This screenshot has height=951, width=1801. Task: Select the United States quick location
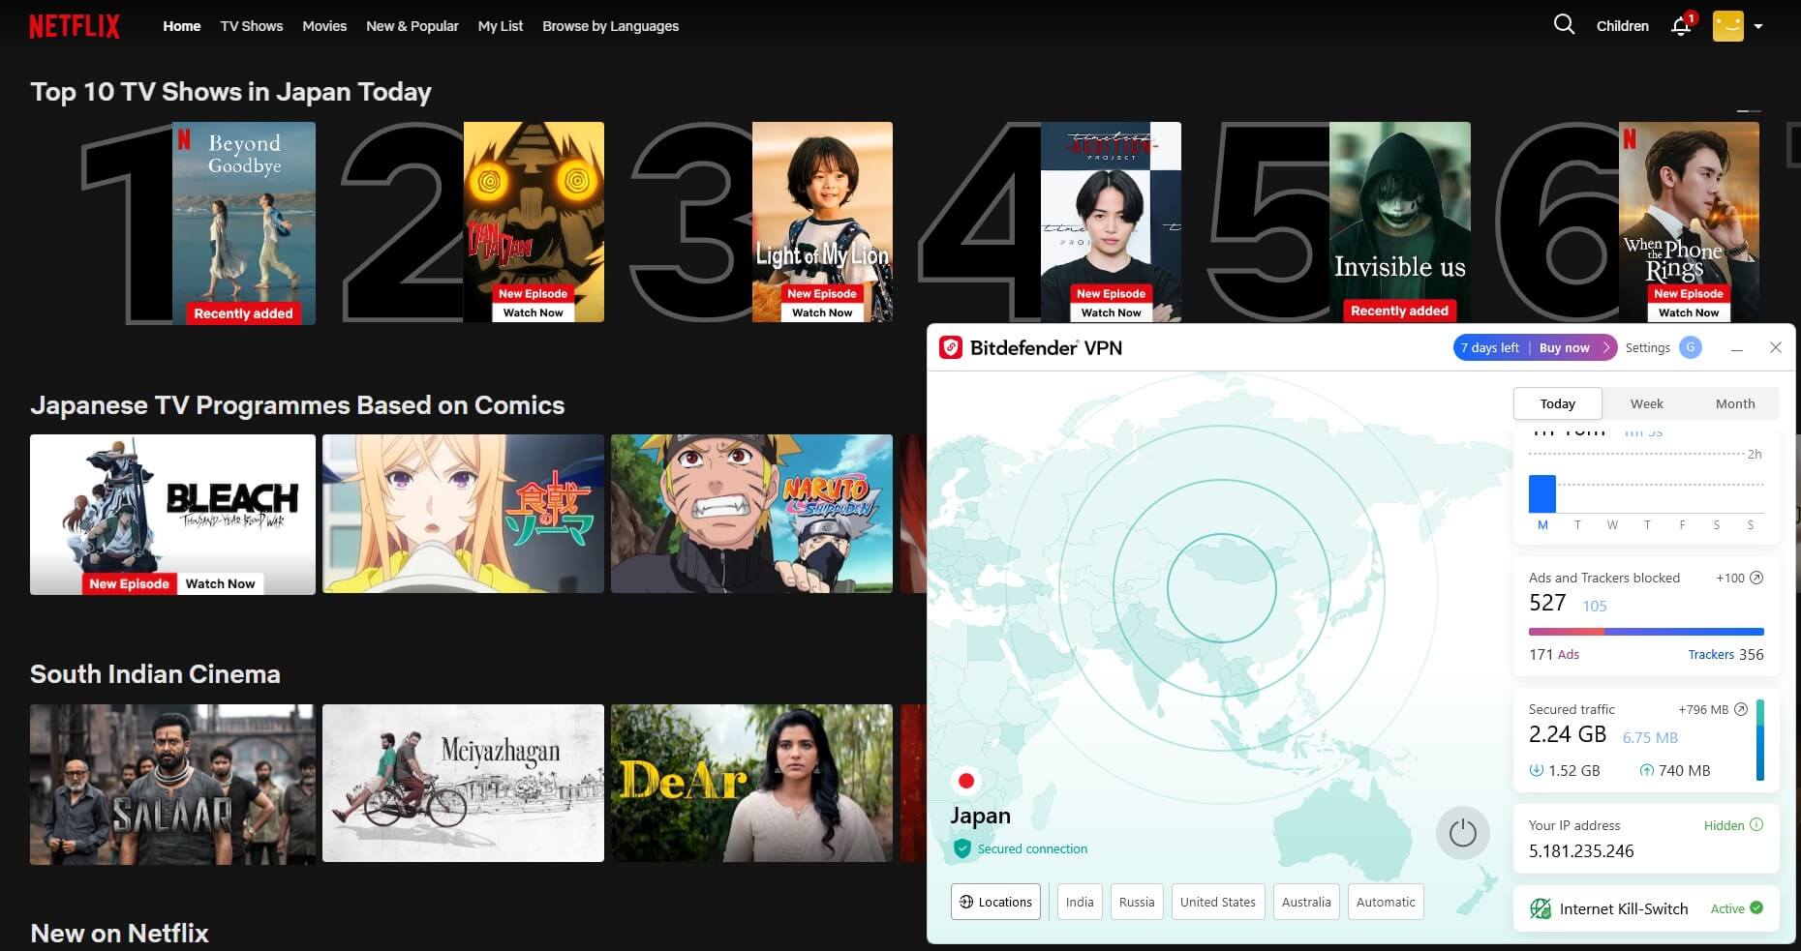click(1217, 902)
